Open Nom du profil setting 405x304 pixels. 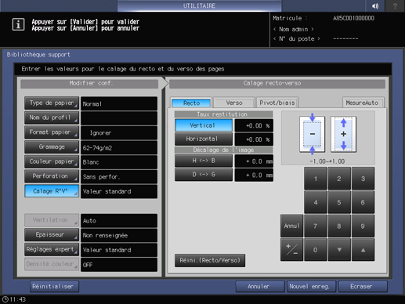[x=52, y=118]
